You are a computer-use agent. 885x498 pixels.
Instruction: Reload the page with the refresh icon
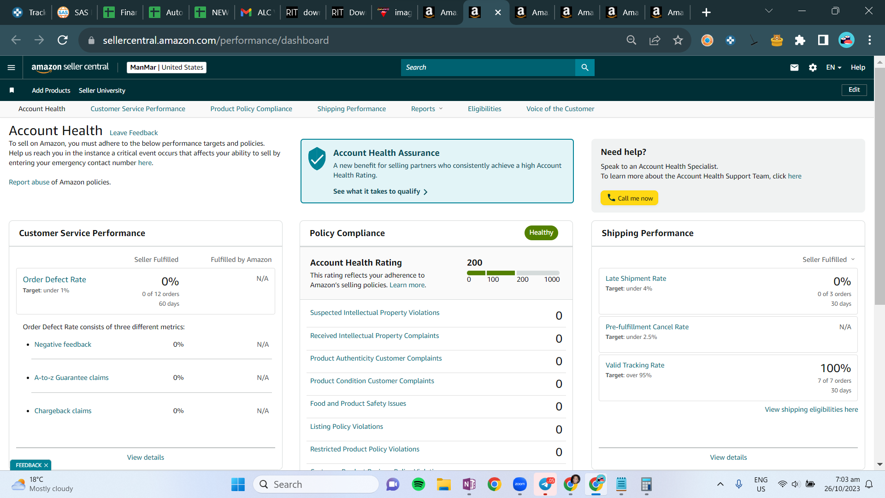63,40
